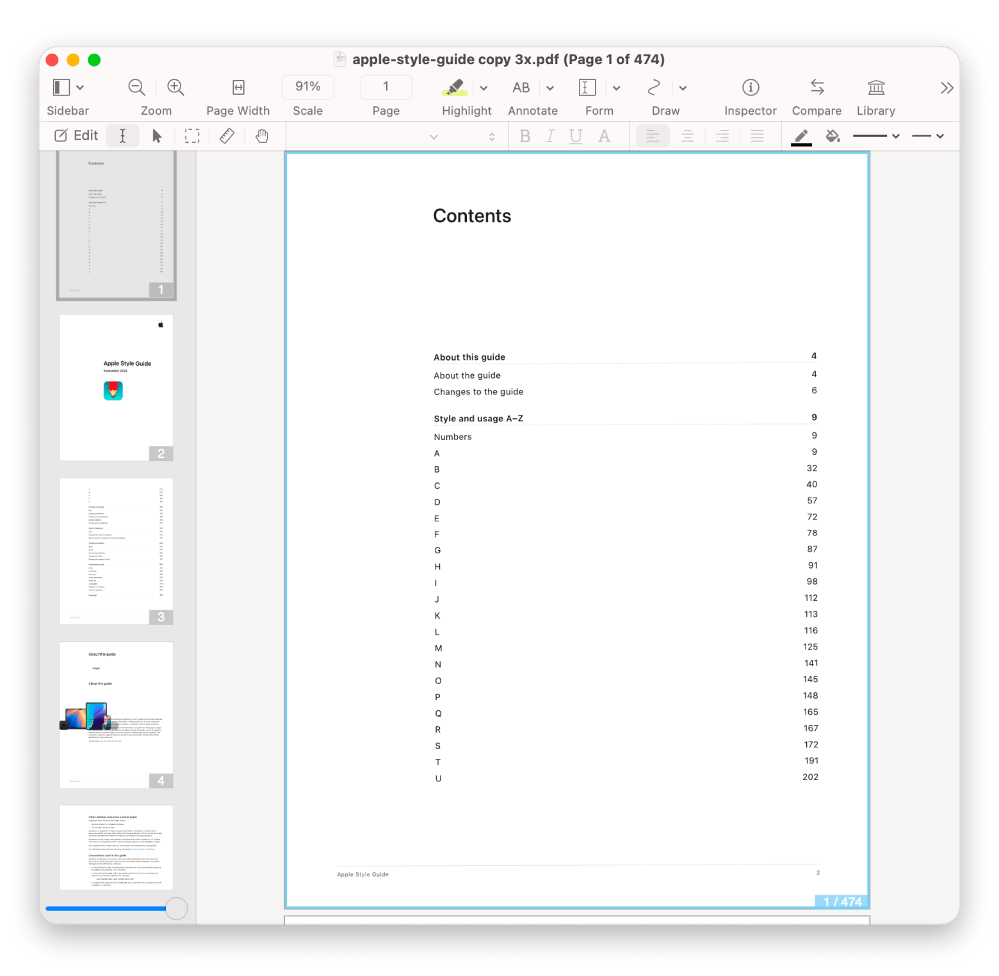The image size is (999, 976).
Task: Click page number '165' for Q
Action: click(810, 712)
